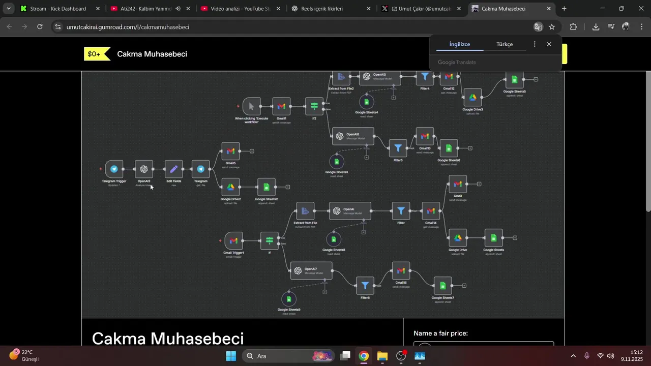This screenshot has height=366, width=651.
Task: Open the Edit Fields pencil node
Action: click(173, 169)
